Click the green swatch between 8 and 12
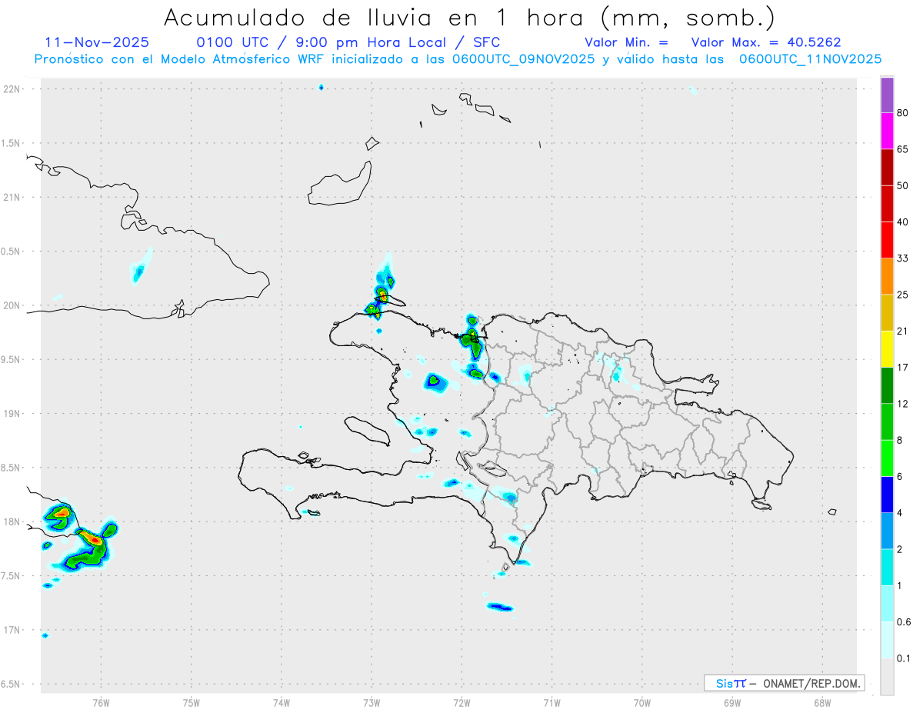 887,421
